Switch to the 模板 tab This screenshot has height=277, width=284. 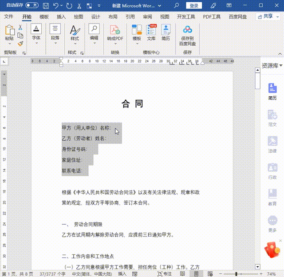pyautogui.click(x=44, y=17)
